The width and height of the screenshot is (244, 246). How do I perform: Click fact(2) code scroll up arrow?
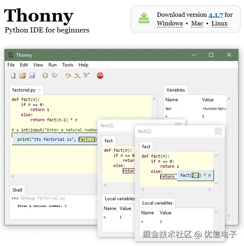point(216,155)
